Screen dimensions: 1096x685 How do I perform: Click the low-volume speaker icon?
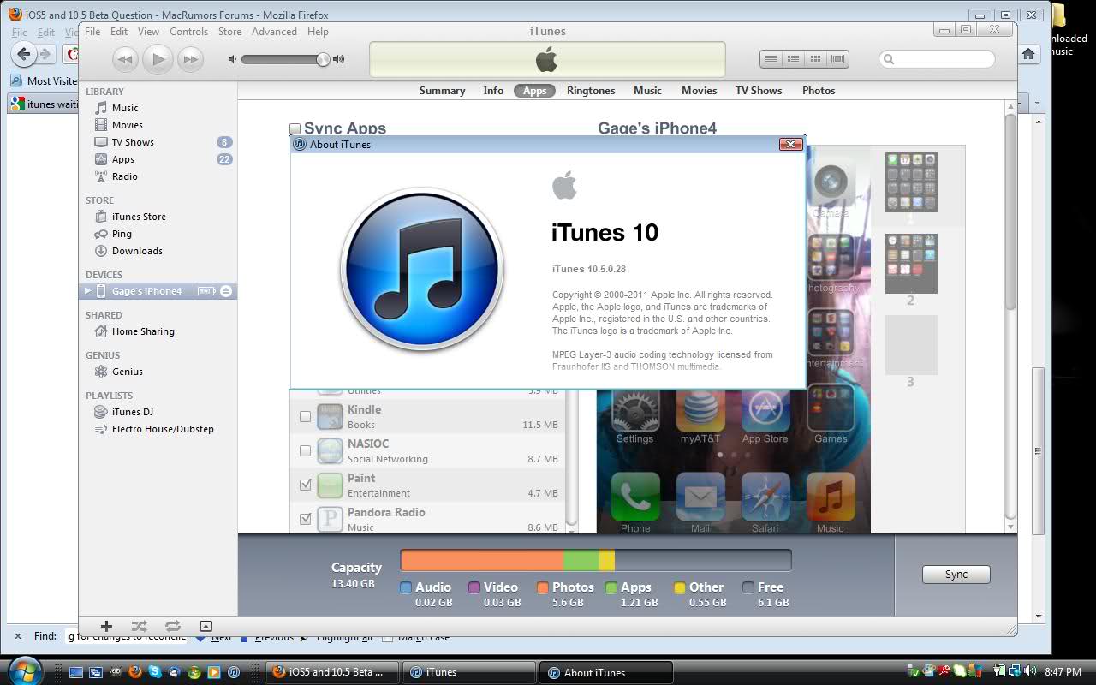pyautogui.click(x=232, y=59)
